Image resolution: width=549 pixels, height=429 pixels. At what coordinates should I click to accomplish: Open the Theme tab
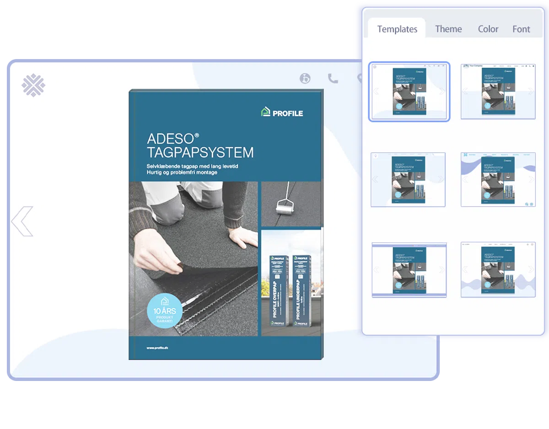tap(448, 29)
